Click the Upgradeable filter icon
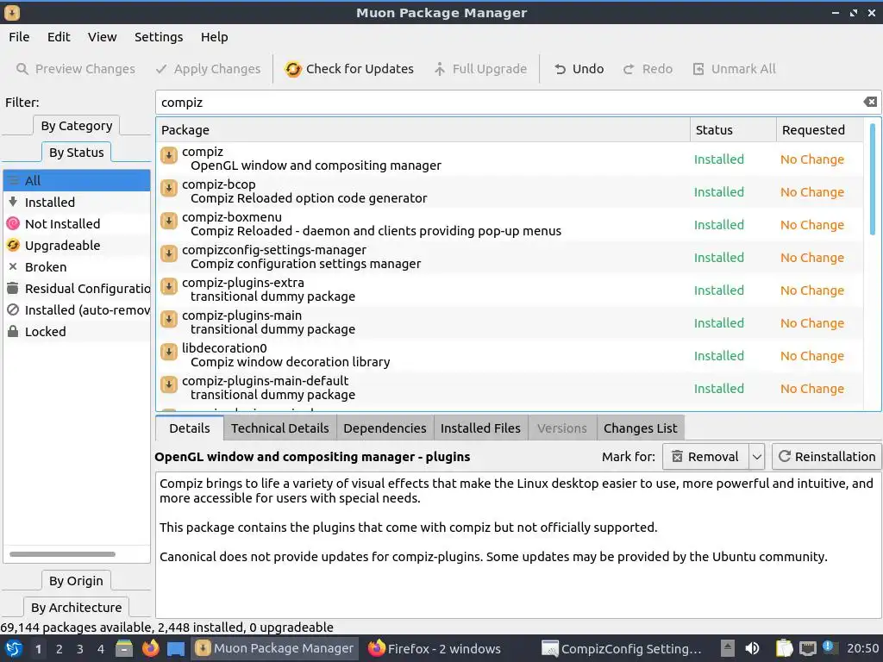883x662 pixels. coord(13,245)
